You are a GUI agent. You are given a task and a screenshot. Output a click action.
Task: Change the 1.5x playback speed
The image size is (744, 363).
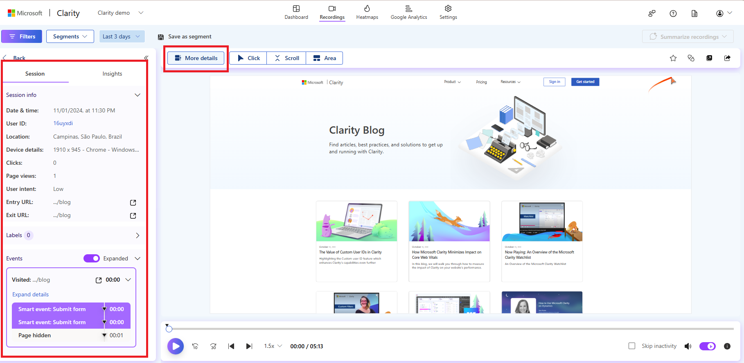point(273,346)
